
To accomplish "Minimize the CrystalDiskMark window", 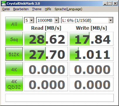I will point(105,3).
